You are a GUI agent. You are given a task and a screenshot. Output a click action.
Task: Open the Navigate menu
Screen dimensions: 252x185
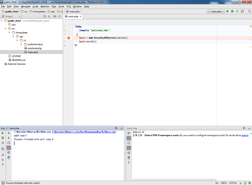pos(26,6)
